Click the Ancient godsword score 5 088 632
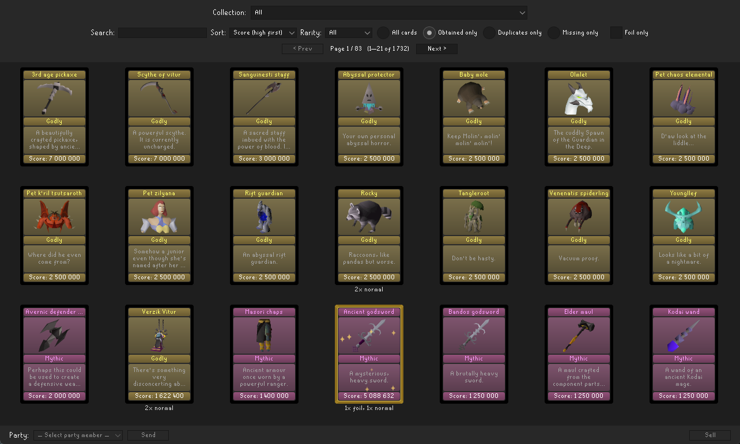740x444 pixels. tap(369, 396)
